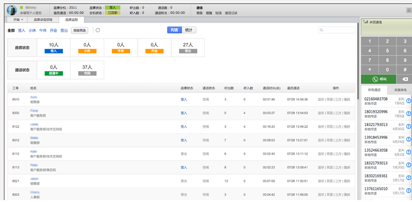
Task: Open the 高级筛选 advanced filter
Action: click(79, 31)
